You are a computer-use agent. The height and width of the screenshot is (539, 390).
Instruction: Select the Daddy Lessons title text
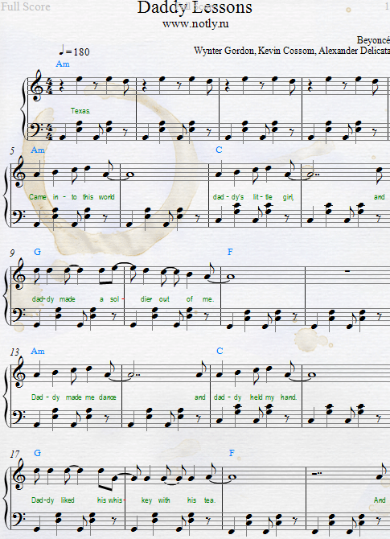click(195, 7)
